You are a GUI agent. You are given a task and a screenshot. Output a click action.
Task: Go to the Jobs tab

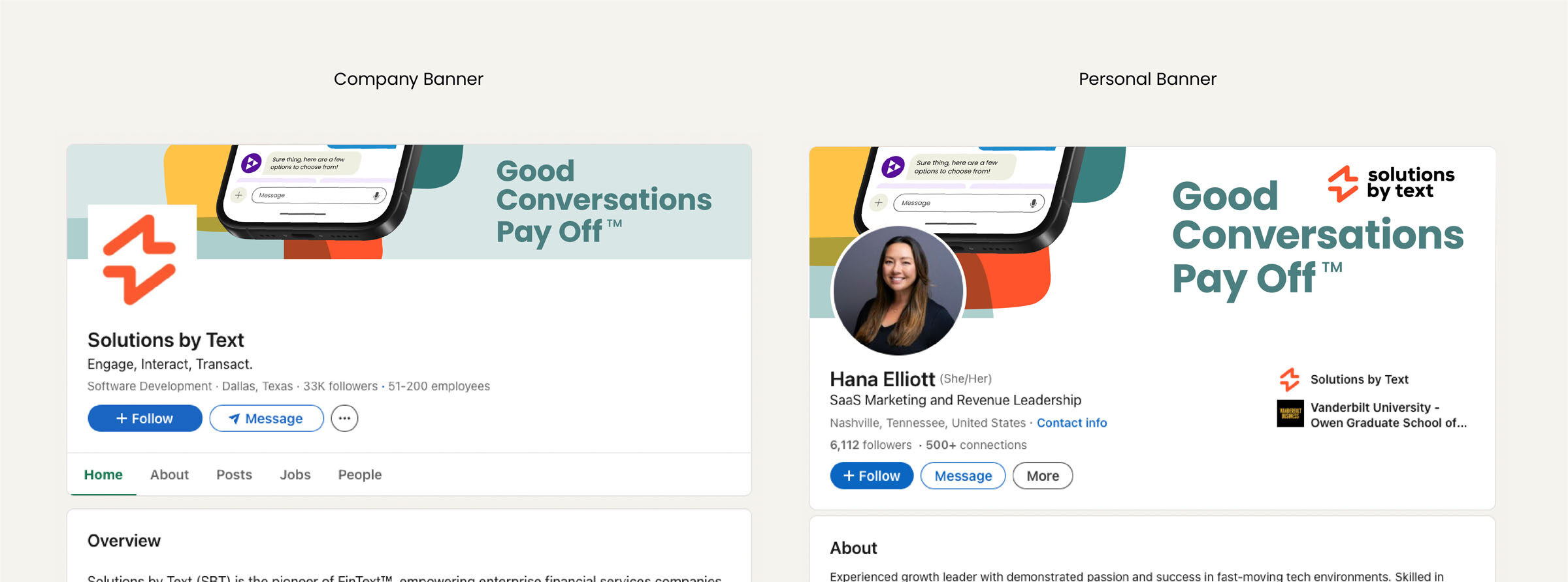[295, 474]
